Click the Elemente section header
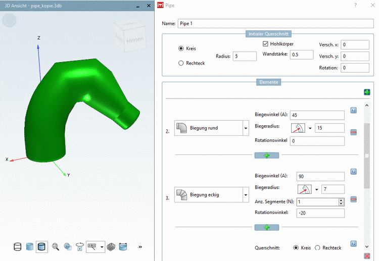This screenshot has width=379, height=261. [268, 82]
